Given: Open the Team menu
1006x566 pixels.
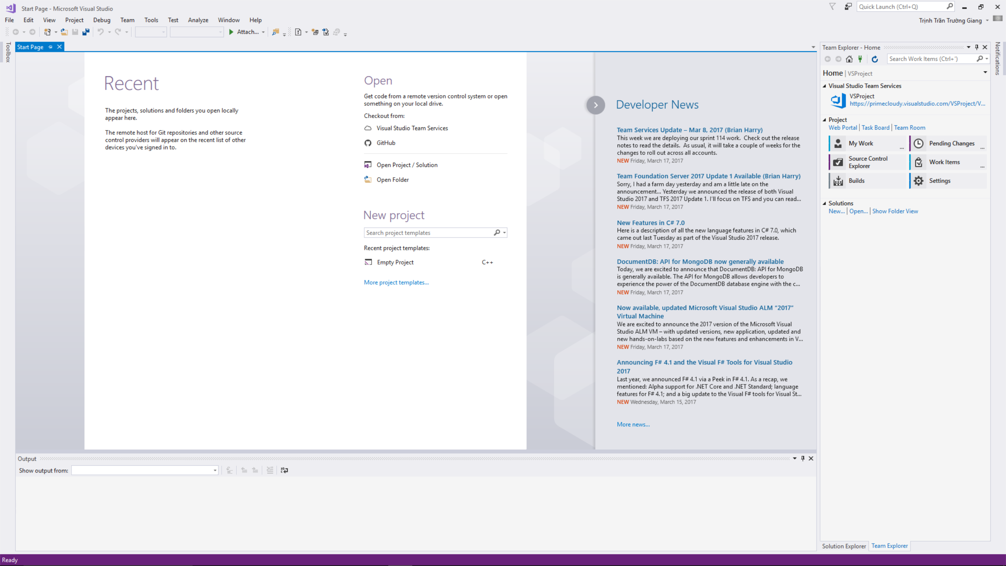Looking at the screenshot, I should (x=127, y=20).
